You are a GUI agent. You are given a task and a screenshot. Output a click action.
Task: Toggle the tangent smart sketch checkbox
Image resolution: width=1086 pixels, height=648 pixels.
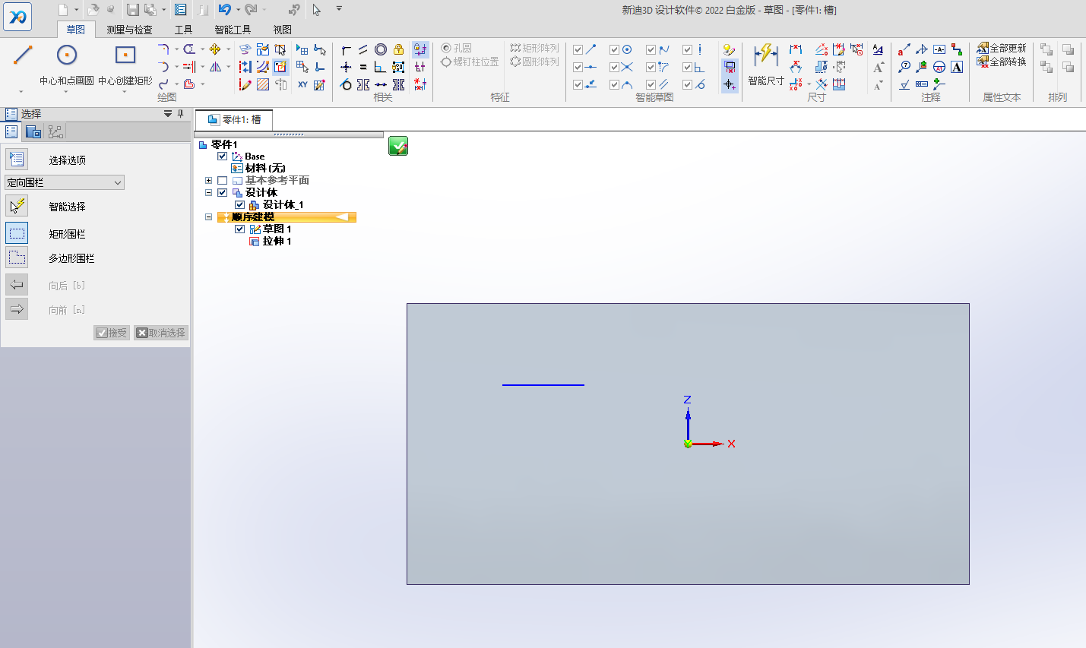(x=688, y=84)
